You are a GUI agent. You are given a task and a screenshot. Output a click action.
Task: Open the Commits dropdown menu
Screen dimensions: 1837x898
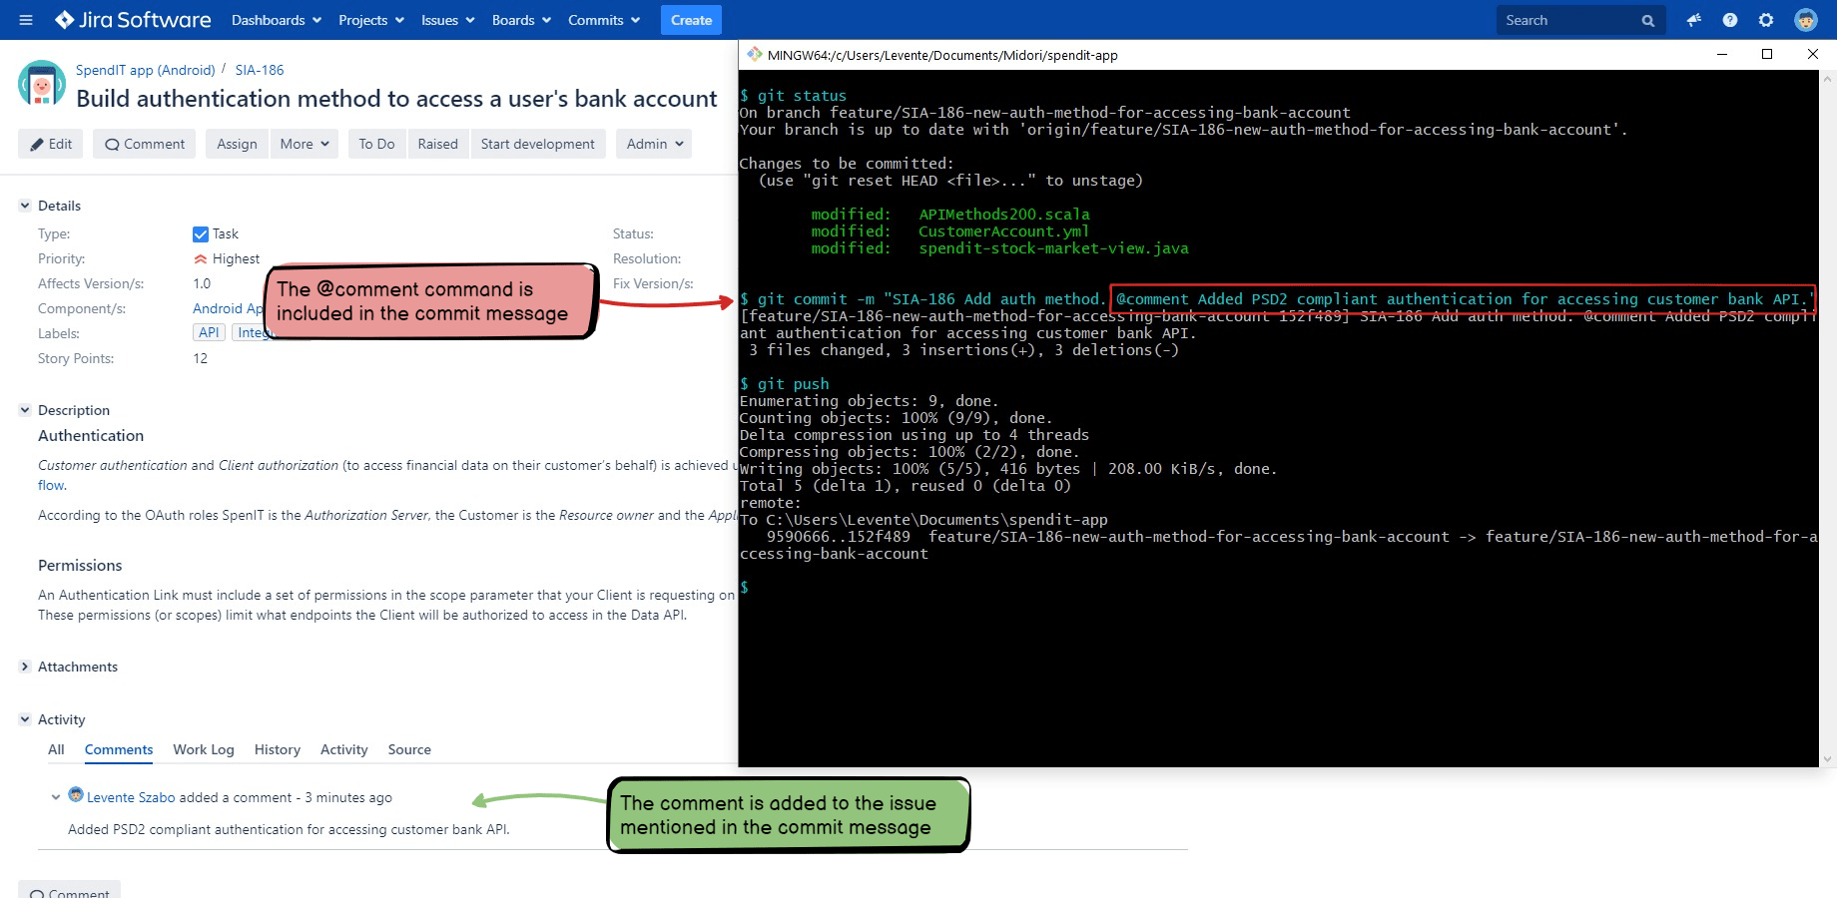[x=604, y=20]
